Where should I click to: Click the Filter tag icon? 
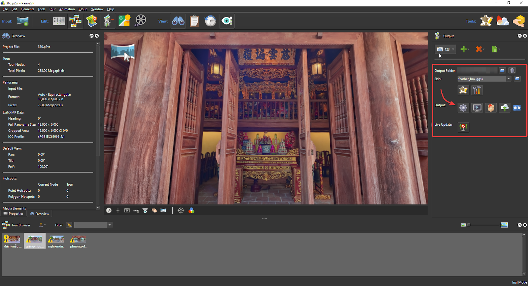tap(69, 225)
